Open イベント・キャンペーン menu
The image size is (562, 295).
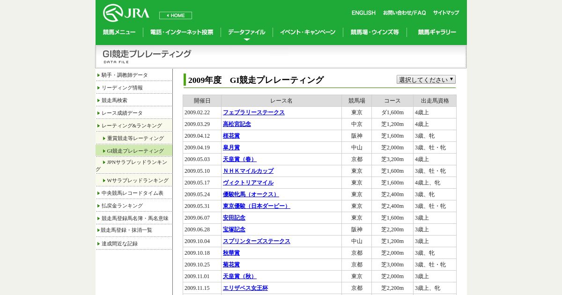(x=308, y=32)
